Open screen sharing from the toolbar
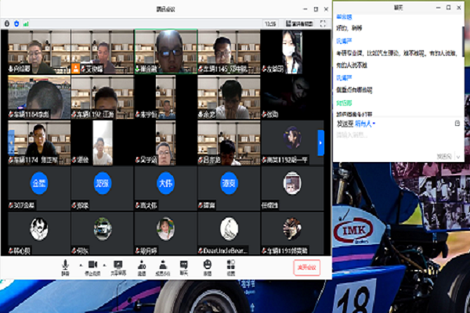This screenshot has width=470, height=313. 117,265
